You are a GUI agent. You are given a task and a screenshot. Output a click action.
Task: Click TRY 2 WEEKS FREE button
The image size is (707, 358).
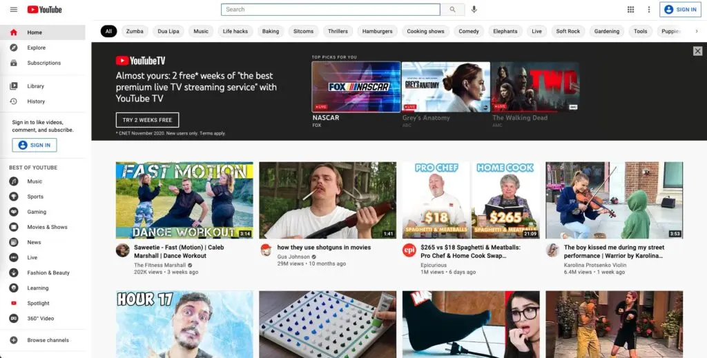147,120
